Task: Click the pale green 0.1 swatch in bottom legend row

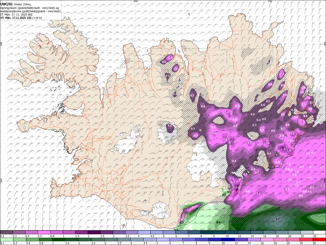Action: (x=7, y=239)
